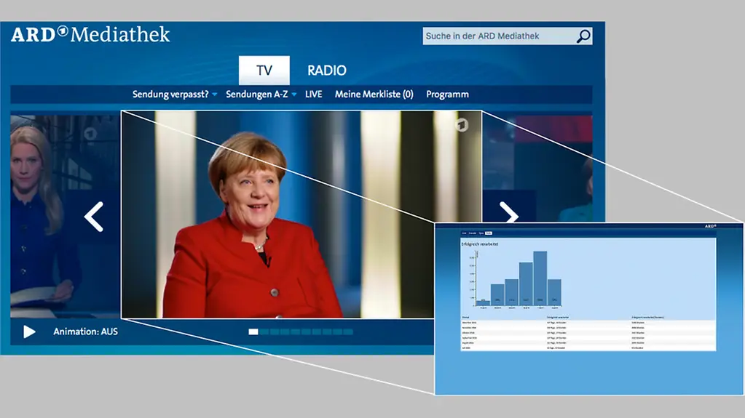
Task: Expand the 'Sendungen A-Z' dropdown
Action: tap(261, 95)
